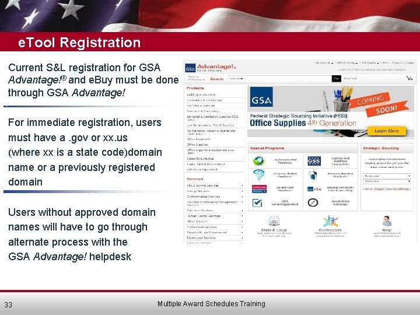Click the AbilityOne Products logo icon
Viewport: 420px width, 315px height.
point(259,189)
